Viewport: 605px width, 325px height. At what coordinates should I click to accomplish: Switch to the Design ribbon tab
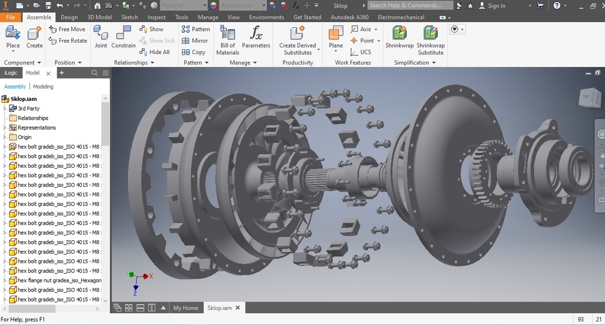pos(69,17)
